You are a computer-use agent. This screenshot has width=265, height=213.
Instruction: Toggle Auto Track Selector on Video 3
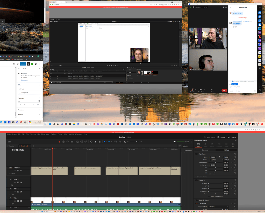pos(18,182)
